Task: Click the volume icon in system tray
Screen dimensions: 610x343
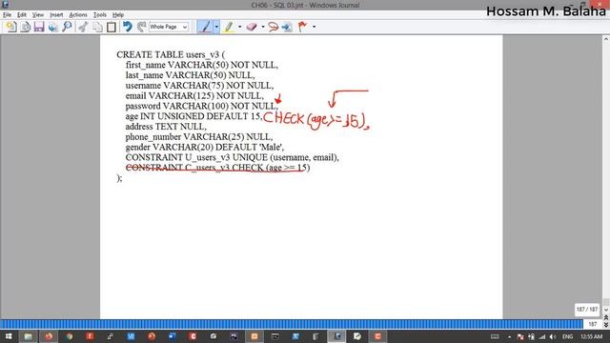Action: point(553,336)
